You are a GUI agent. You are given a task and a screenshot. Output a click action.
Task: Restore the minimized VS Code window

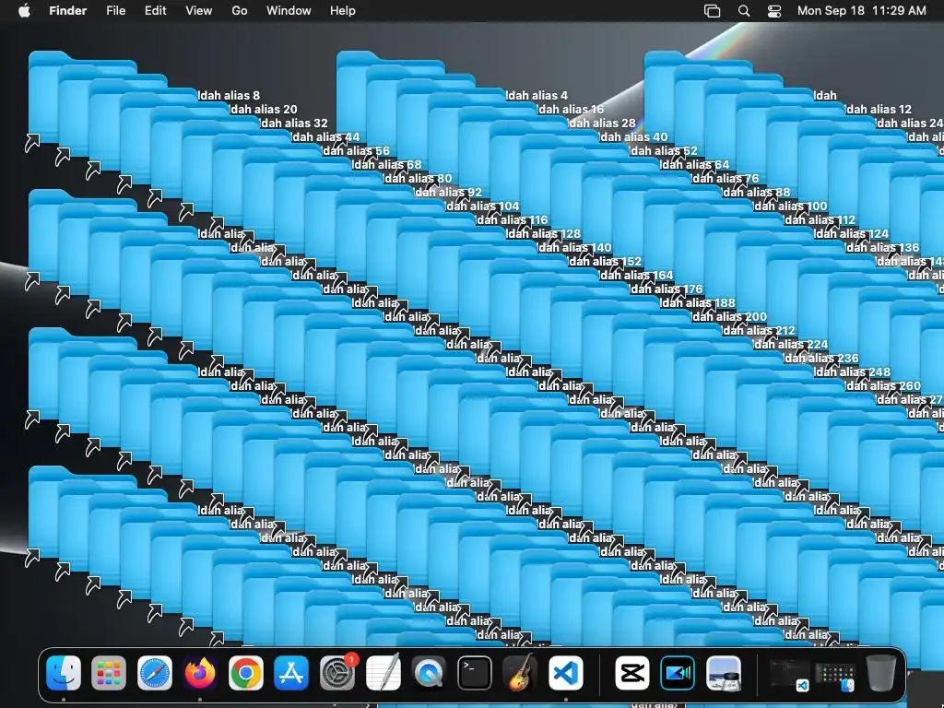point(789,674)
